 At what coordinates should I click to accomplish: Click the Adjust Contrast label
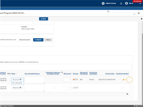click(x=111, y=3)
